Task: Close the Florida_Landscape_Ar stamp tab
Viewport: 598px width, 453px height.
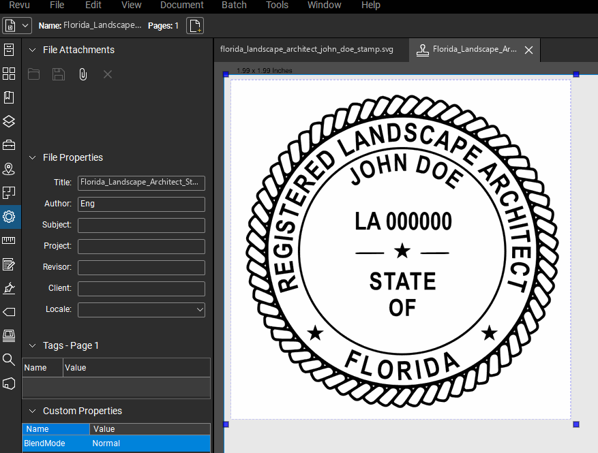Action: click(x=528, y=50)
